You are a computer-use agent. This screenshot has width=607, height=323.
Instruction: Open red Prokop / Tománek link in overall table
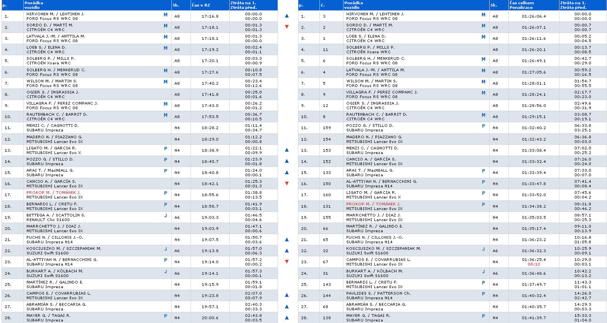click(373, 204)
